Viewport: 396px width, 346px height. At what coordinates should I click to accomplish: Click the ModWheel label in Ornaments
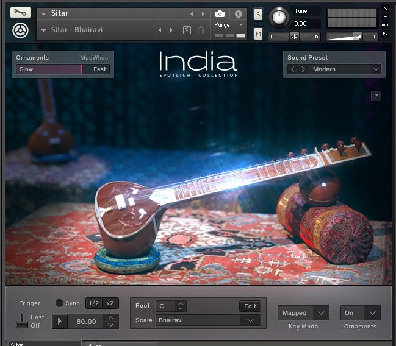tap(95, 58)
